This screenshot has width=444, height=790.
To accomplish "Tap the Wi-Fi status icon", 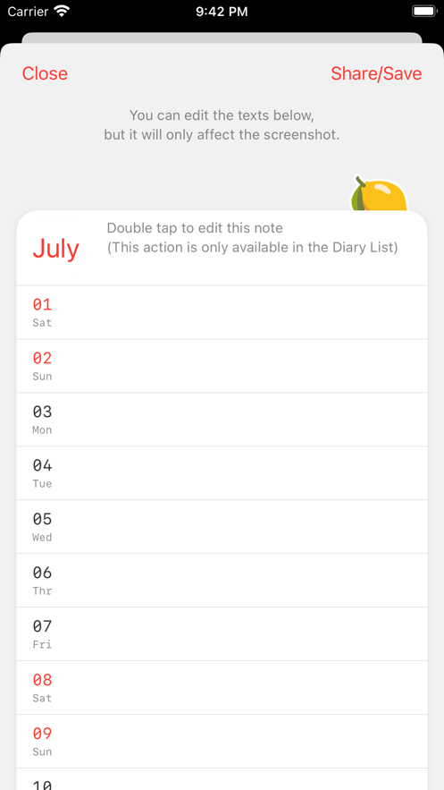I will pyautogui.click(x=62, y=12).
